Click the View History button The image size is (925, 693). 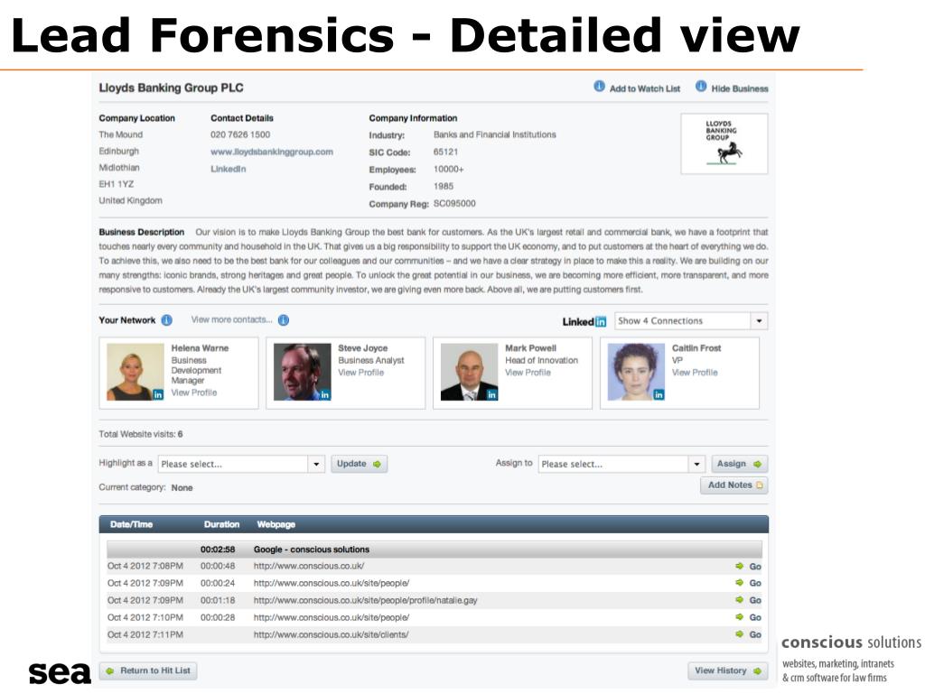(728, 670)
